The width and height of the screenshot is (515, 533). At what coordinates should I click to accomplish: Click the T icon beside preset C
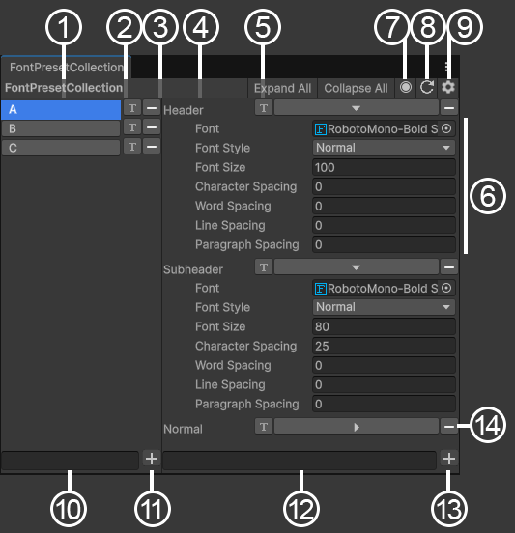132,147
